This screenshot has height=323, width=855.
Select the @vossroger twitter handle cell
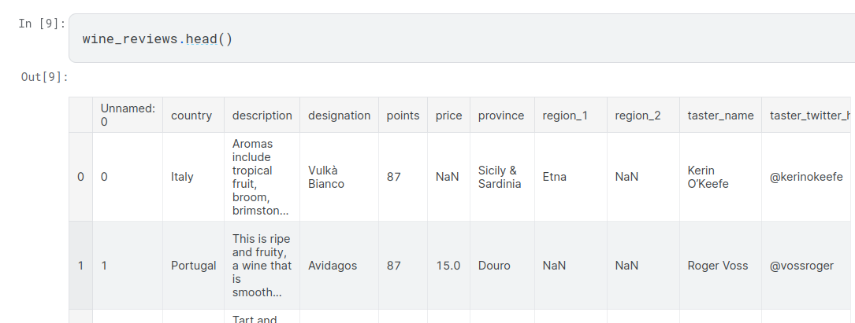[801, 266]
